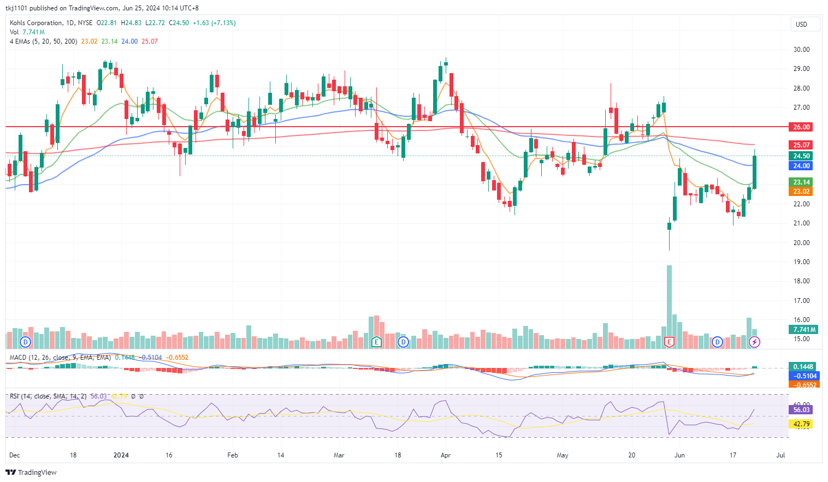The width and height of the screenshot is (828, 482).
Task: Click the Jun date axis label
Action: (679, 455)
